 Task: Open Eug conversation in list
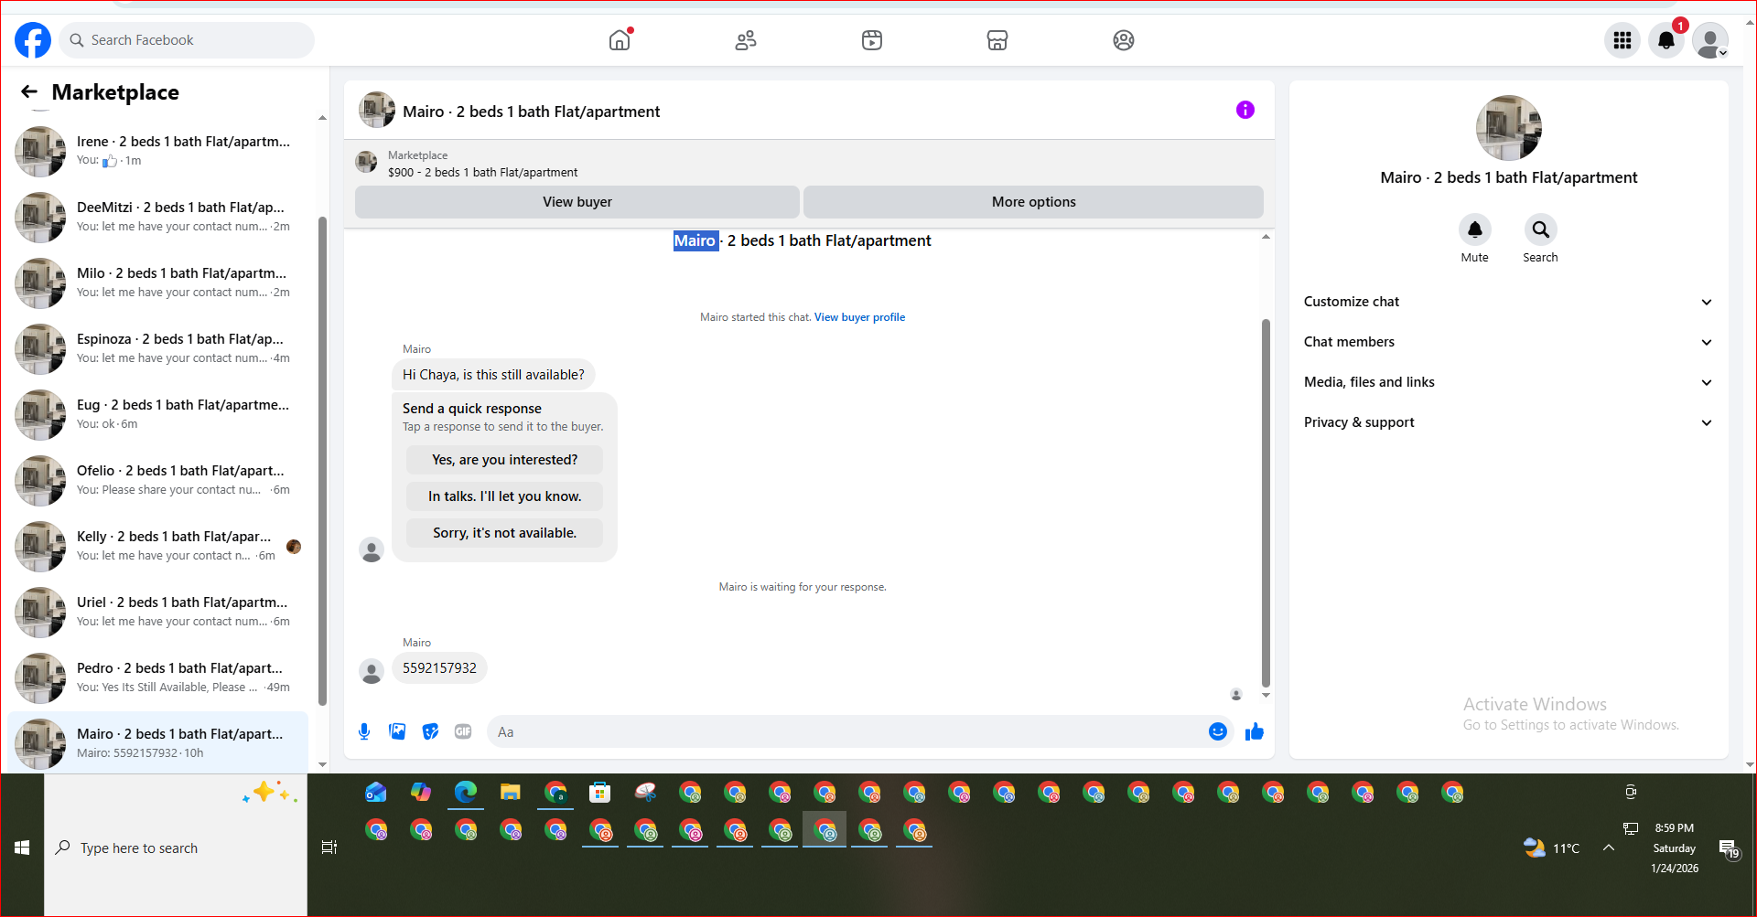point(158,414)
